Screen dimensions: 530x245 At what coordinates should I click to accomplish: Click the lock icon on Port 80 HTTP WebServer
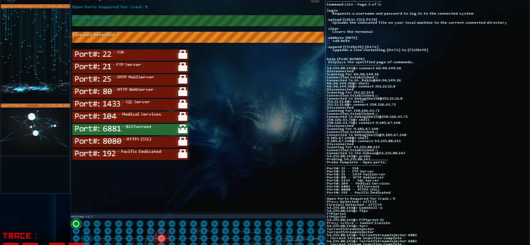tap(183, 91)
